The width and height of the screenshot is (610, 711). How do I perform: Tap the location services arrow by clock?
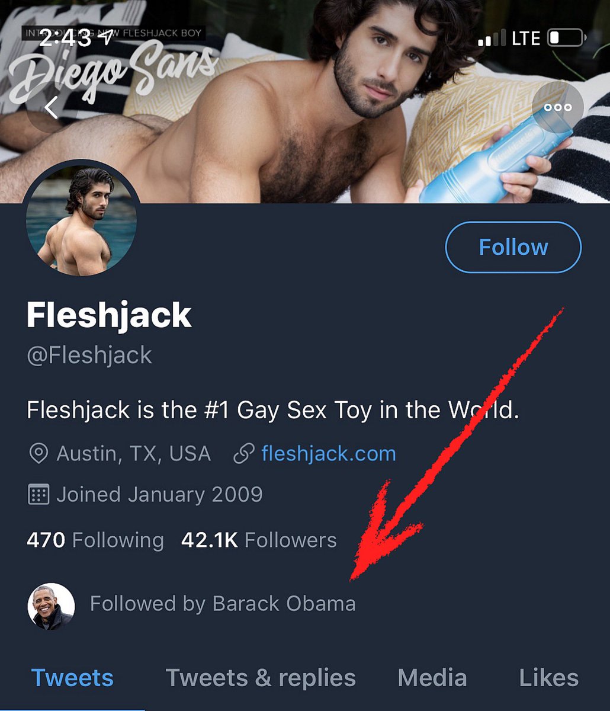tap(107, 37)
